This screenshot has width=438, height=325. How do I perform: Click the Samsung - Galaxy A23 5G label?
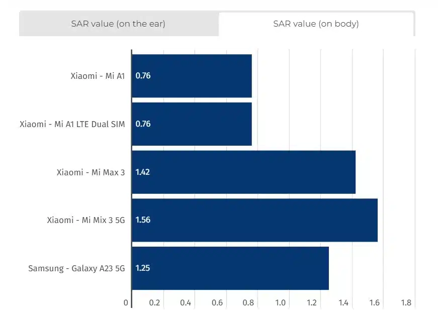[76, 268]
